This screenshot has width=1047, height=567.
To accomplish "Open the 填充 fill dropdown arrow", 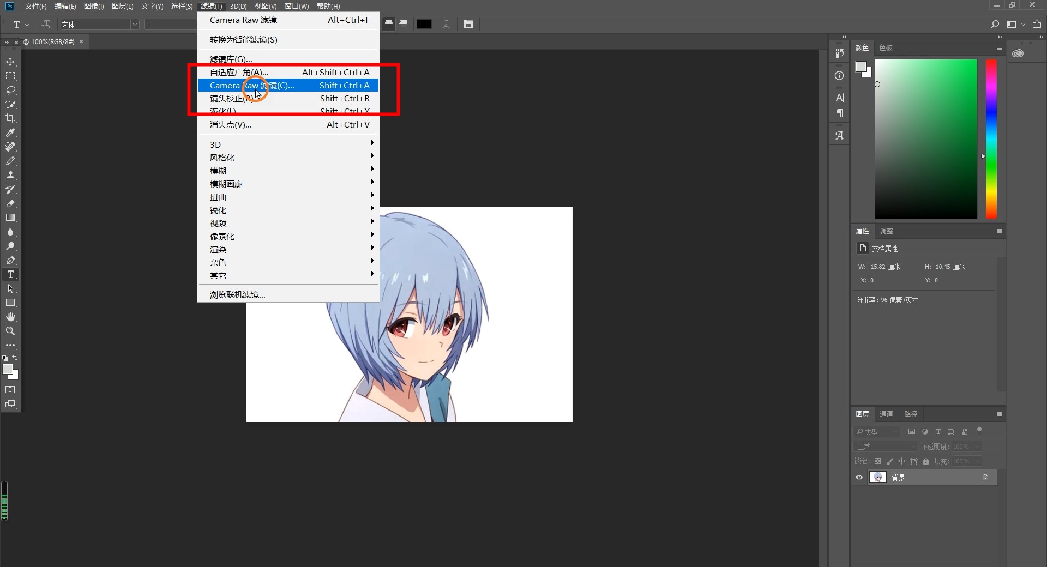I will [977, 461].
